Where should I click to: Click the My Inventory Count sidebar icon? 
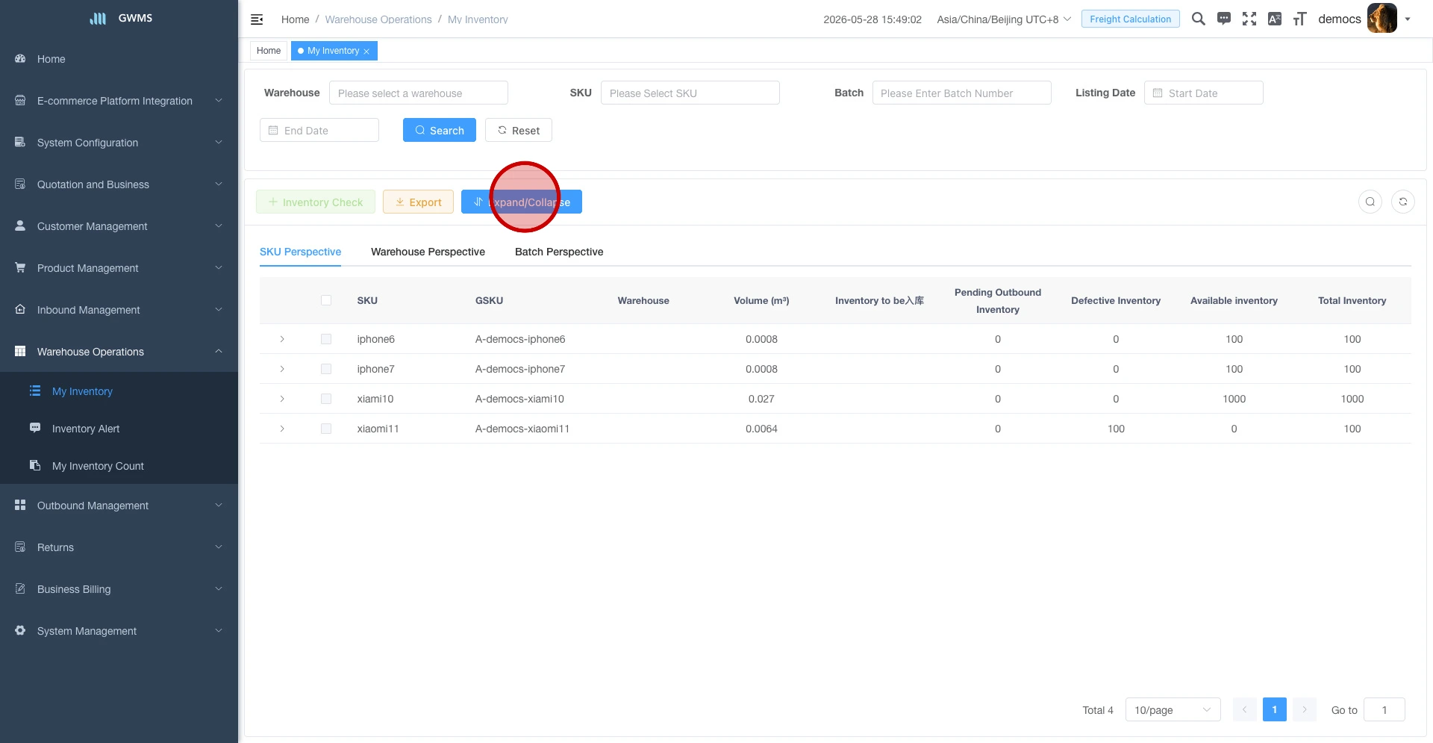35,465
